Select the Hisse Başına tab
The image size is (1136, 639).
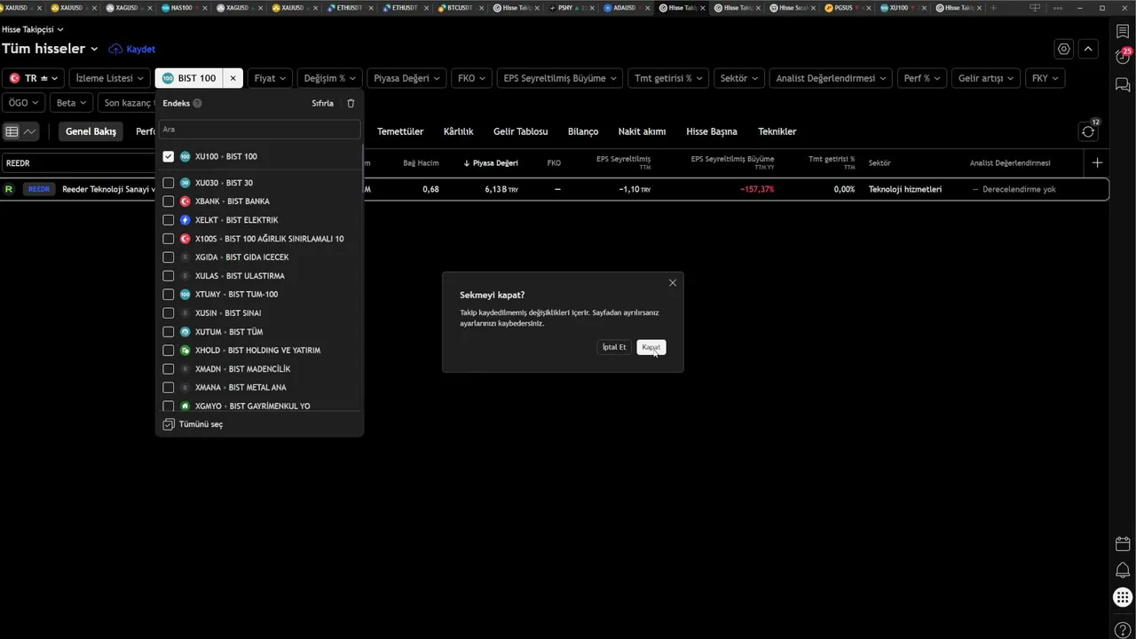point(712,131)
